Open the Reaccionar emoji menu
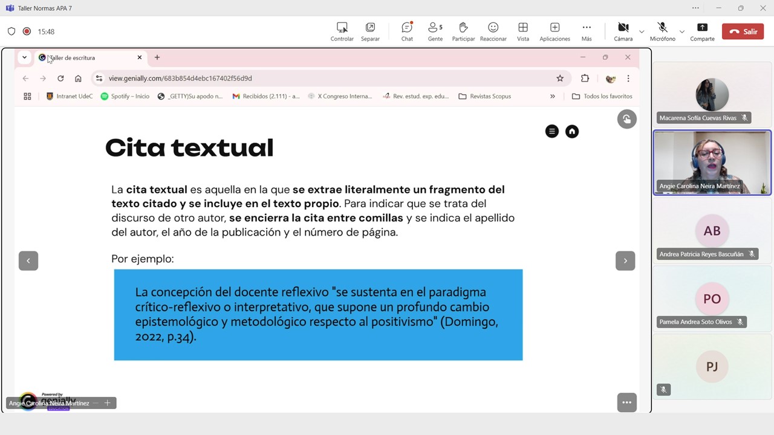This screenshot has height=435, width=774. tap(493, 31)
